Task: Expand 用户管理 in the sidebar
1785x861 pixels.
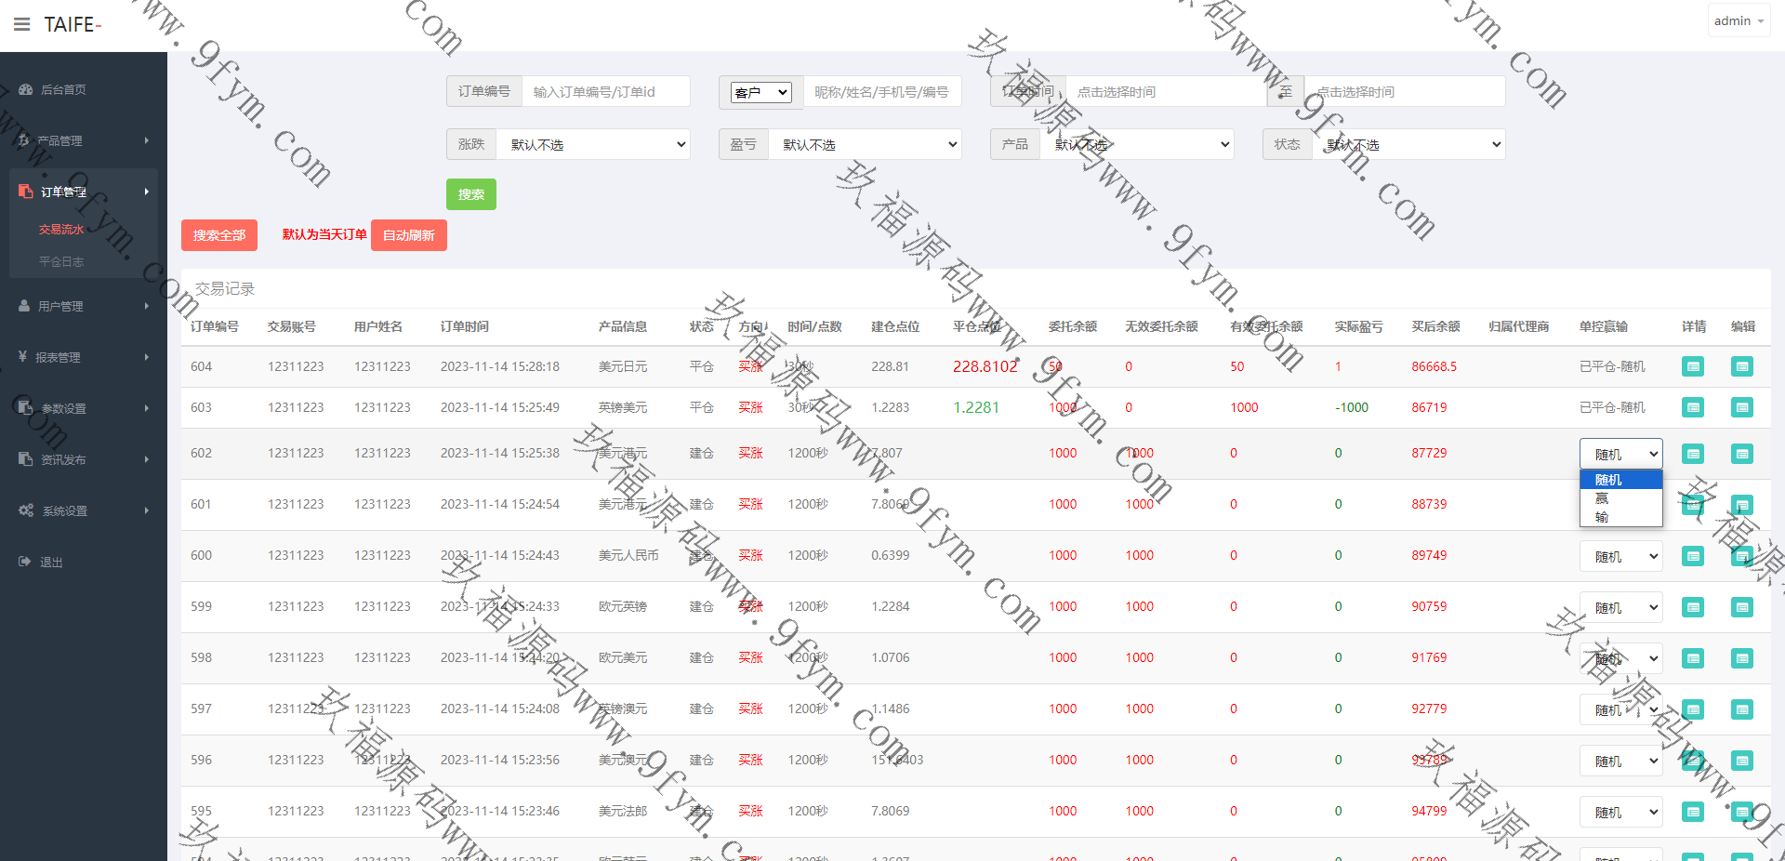Action: tap(83, 306)
